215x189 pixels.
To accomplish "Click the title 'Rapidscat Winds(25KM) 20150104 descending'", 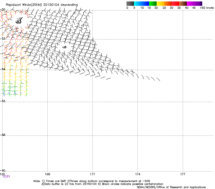I will pos(42,5).
